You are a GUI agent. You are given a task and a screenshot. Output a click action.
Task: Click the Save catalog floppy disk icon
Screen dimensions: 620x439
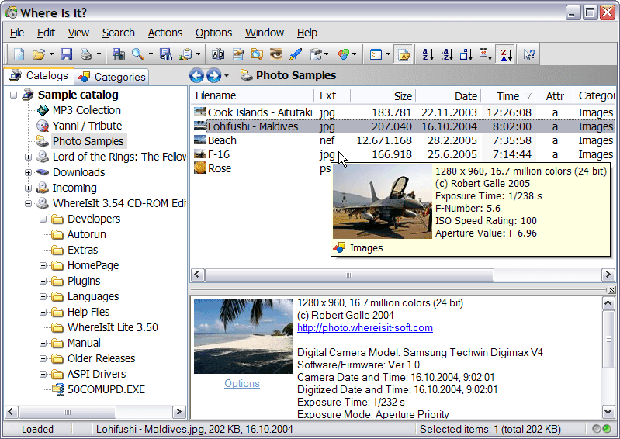point(66,54)
